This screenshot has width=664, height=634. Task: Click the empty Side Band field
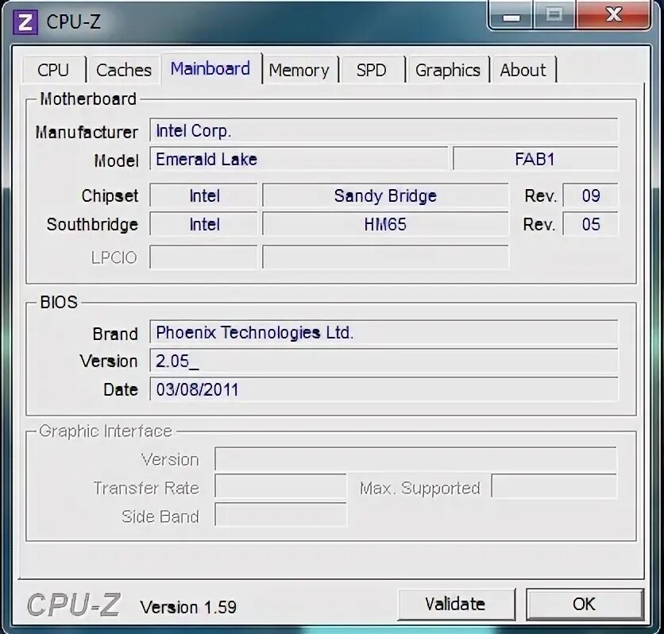pyautogui.click(x=280, y=515)
